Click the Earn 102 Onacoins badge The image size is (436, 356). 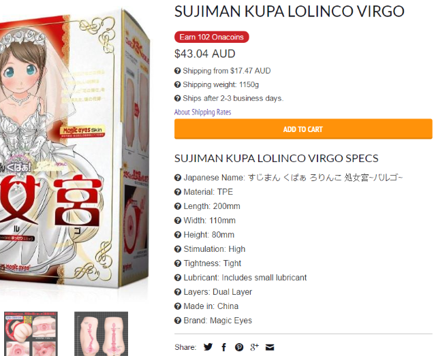point(212,37)
